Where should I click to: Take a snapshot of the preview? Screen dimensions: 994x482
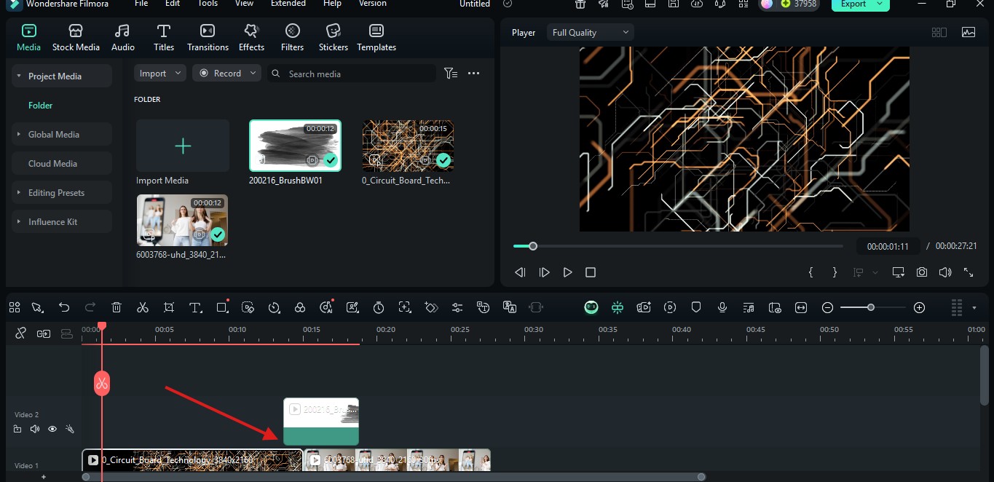click(x=922, y=272)
